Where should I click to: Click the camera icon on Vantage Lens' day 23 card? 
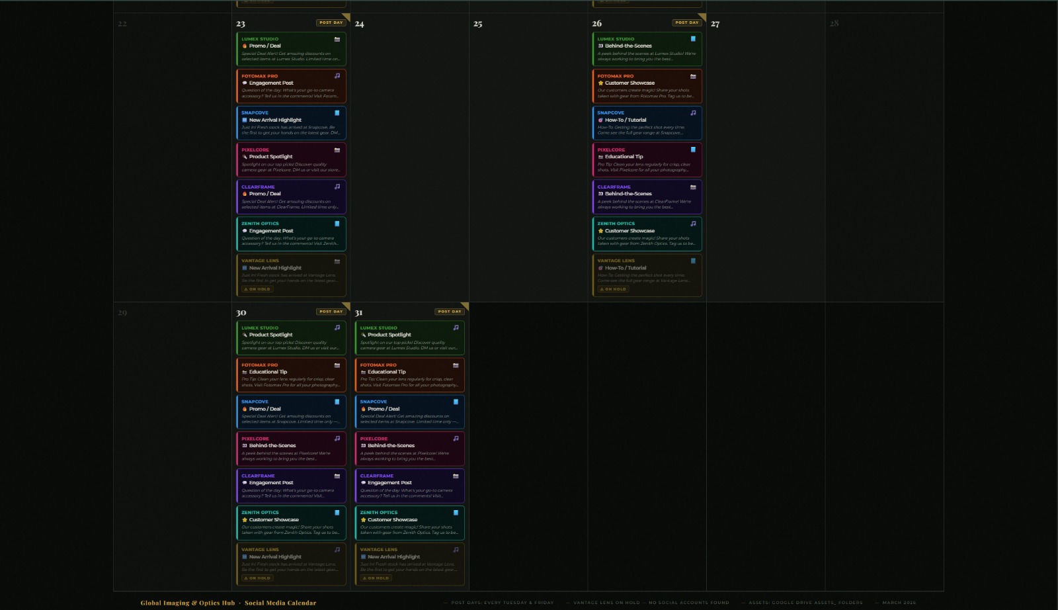click(337, 261)
